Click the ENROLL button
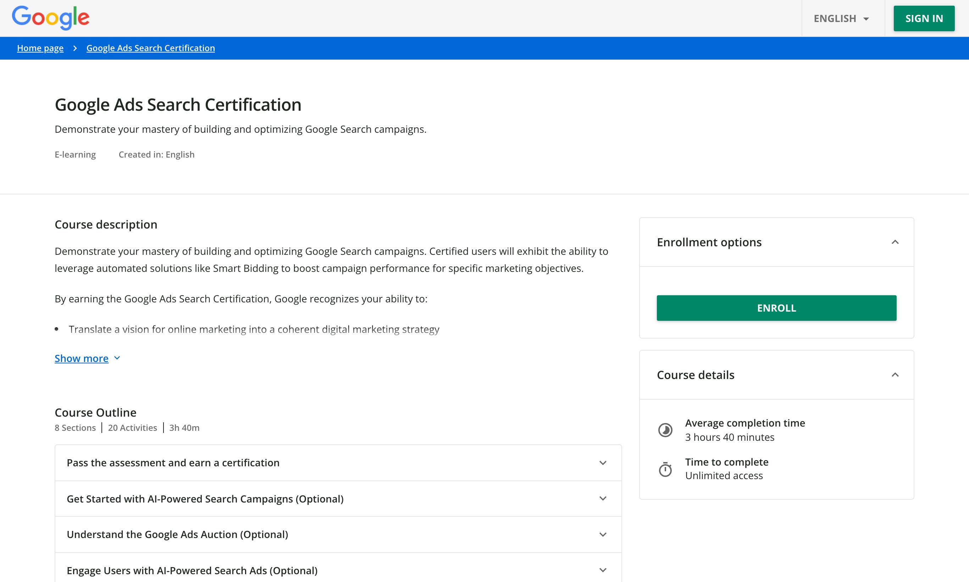Viewport: 969px width, 582px height. 776,308
